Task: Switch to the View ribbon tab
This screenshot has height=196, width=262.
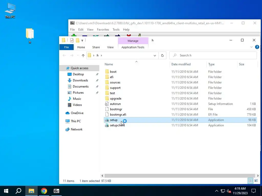Action: point(110,47)
